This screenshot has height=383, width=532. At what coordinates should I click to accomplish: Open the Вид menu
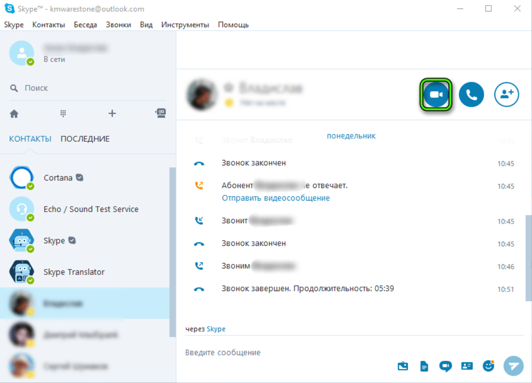[x=146, y=25]
